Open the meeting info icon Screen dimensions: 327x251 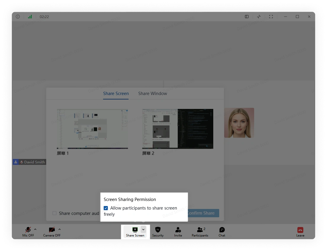point(18,17)
